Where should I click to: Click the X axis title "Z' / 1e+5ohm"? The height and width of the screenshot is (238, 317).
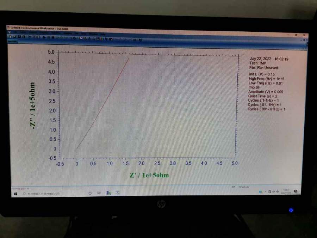(149, 175)
